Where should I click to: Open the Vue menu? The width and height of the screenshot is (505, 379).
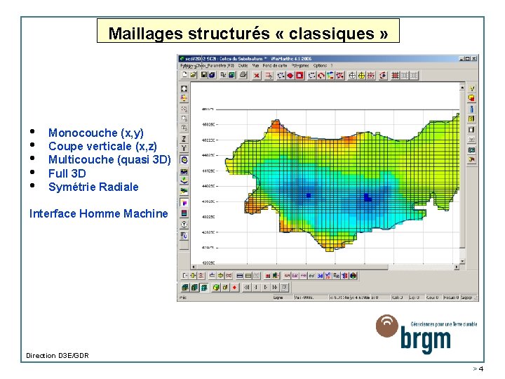click(255, 65)
